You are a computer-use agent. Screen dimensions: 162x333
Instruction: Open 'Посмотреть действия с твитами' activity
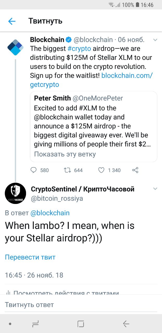click(x=63, y=293)
